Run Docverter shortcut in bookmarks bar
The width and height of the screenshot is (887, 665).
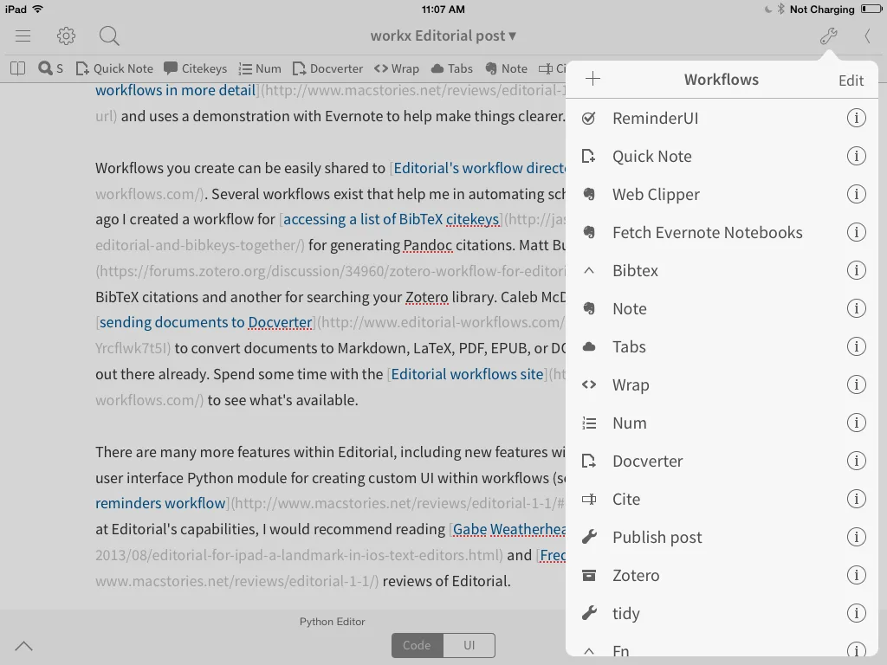click(327, 69)
